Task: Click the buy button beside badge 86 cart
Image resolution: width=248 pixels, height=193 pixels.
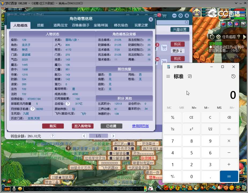Action: coord(178,59)
